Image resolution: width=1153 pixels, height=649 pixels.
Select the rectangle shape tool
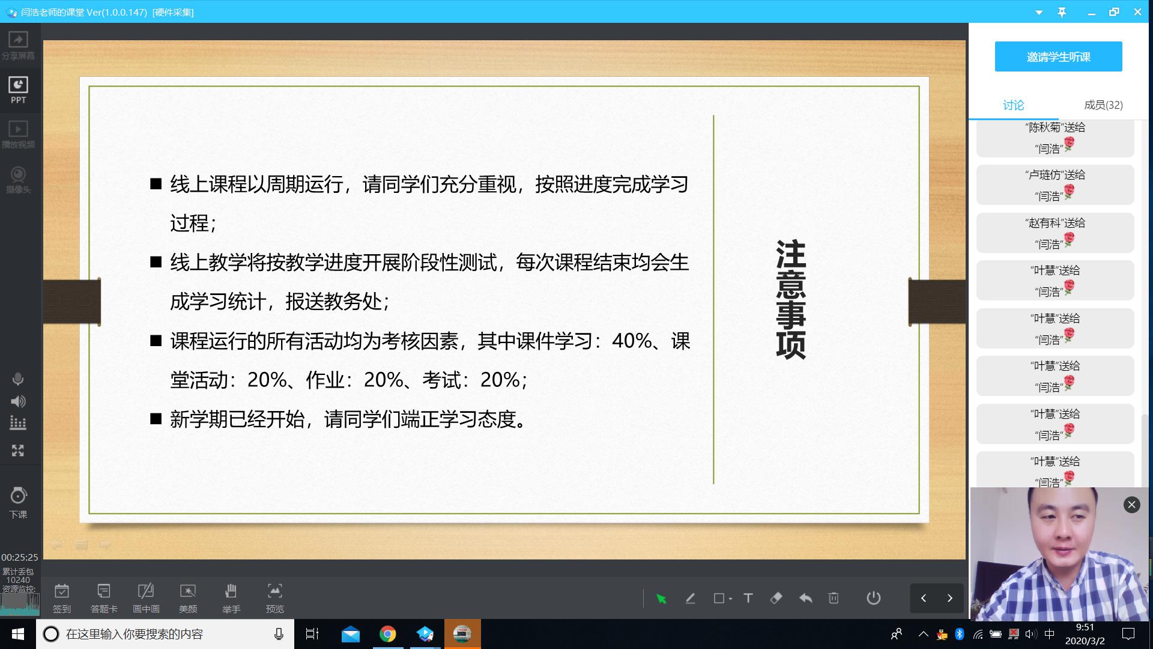[719, 599]
